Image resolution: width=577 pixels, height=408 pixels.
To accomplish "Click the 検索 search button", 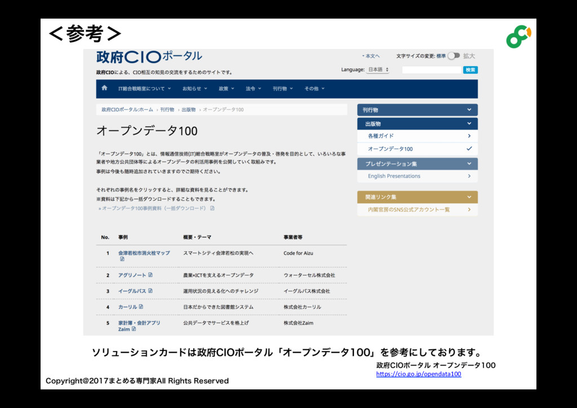I will click(x=471, y=70).
